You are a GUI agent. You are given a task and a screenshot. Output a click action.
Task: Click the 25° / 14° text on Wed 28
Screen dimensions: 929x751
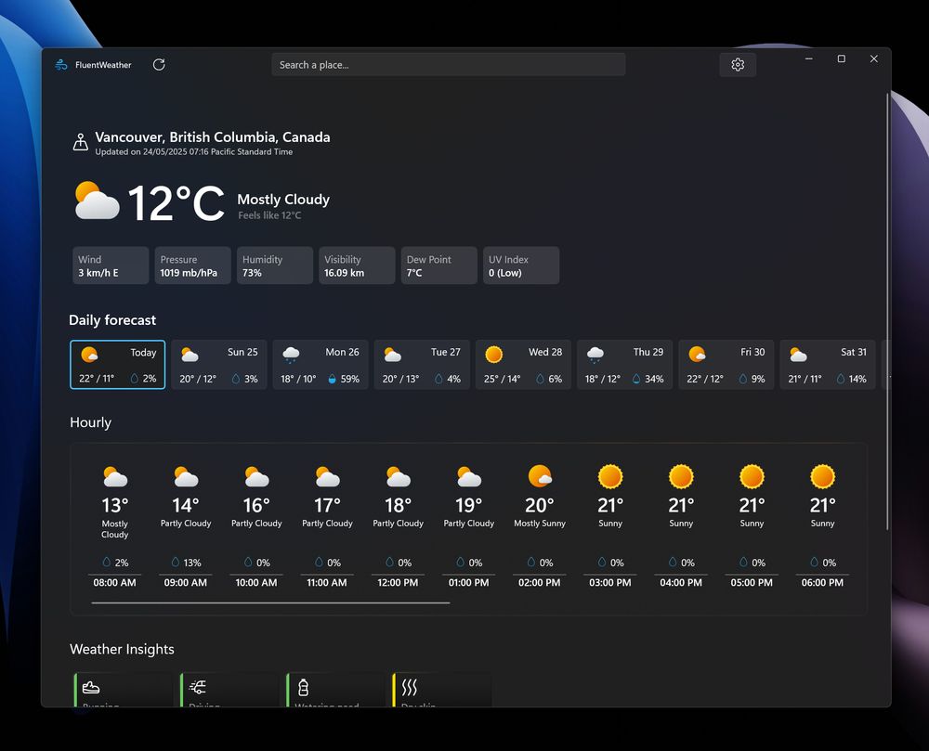click(x=503, y=379)
